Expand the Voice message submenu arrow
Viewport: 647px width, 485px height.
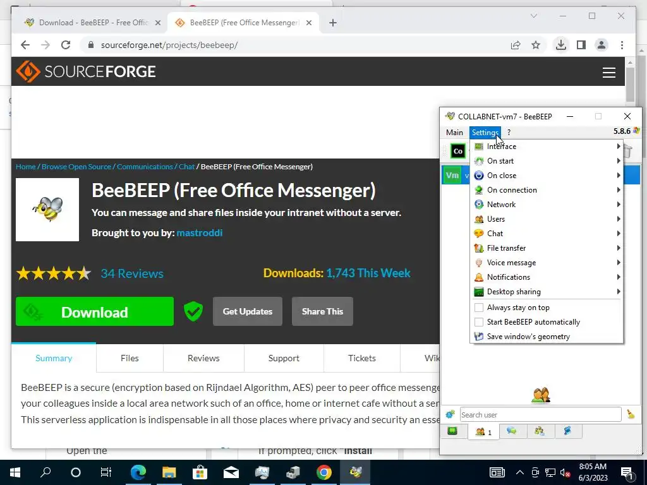click(619, 263)
